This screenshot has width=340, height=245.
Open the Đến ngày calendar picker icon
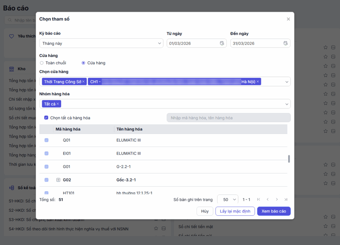coord(286,43)
